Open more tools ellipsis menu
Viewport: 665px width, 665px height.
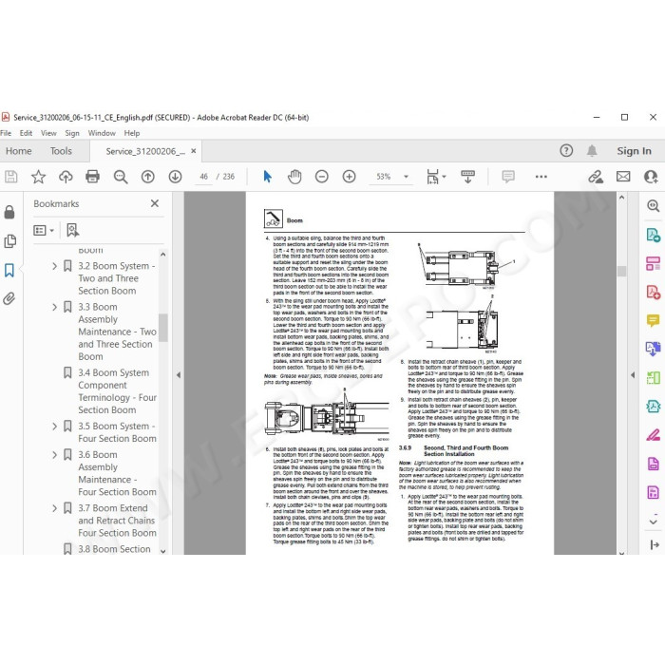click(x=541, y=177)
